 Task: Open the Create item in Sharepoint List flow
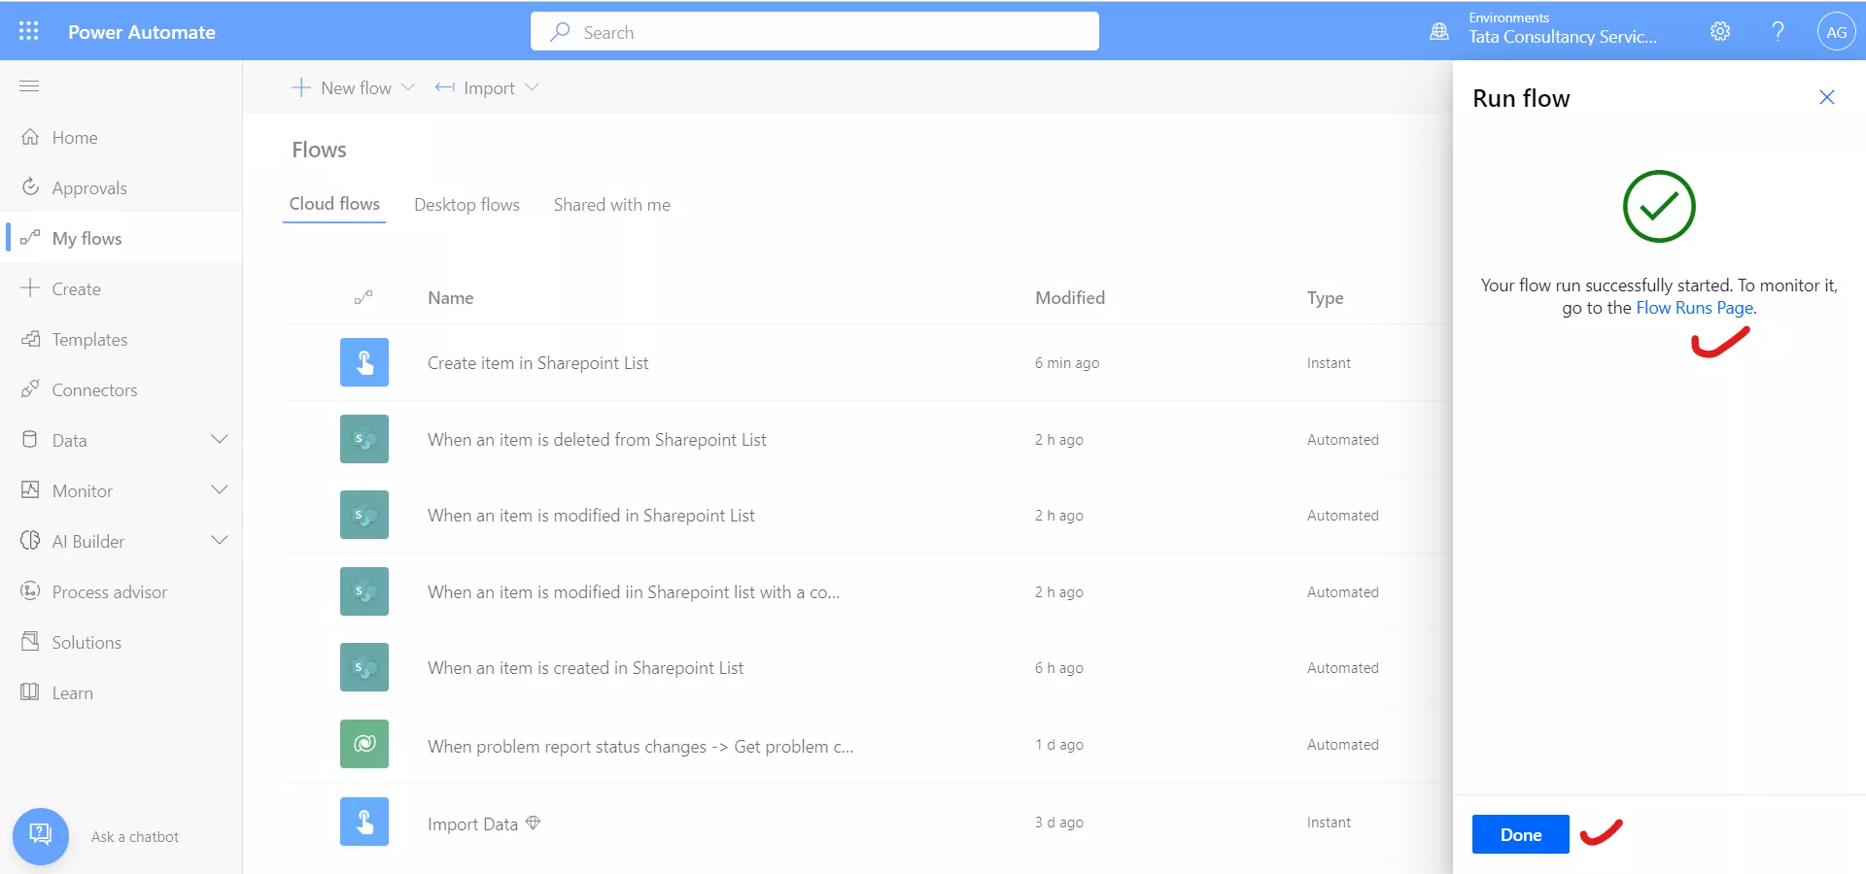pyautogui.click(x=537, y=363)
